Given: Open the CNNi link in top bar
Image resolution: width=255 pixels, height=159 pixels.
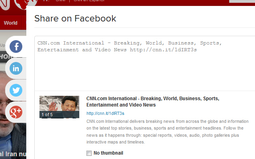Looking at the screenshot, I should pyautogui.click(x=61, y=1).
